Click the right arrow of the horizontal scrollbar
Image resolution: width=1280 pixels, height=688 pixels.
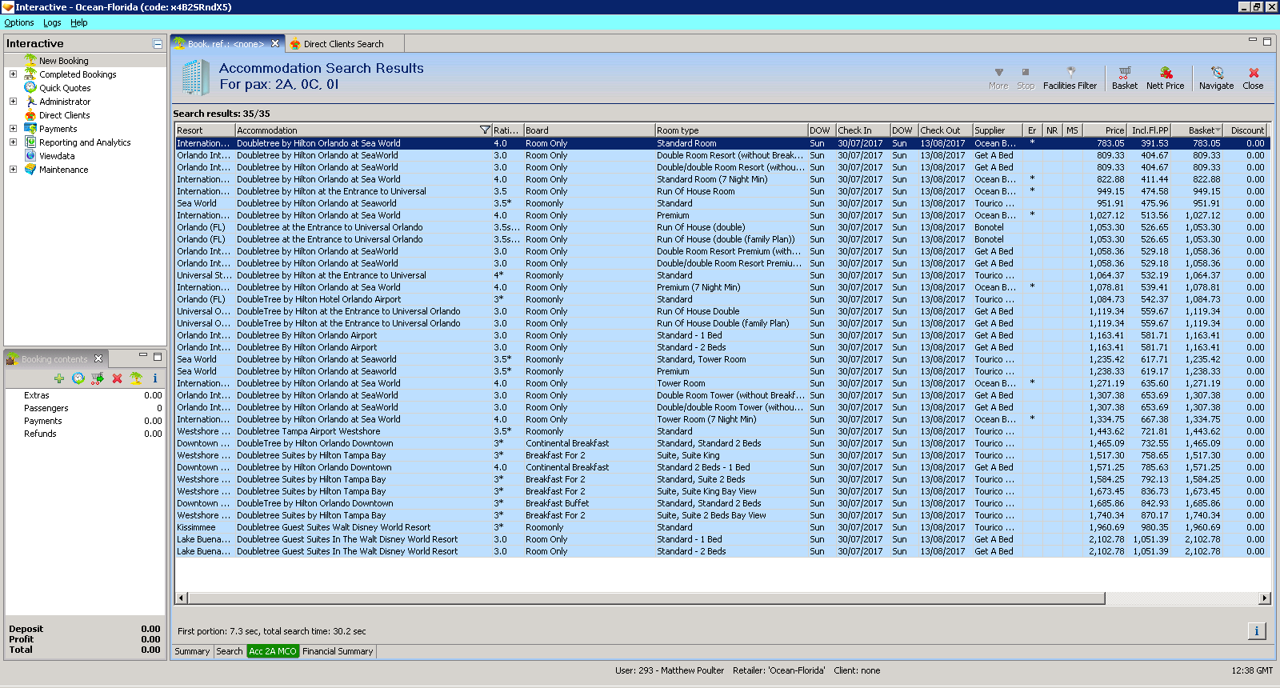1265,598
